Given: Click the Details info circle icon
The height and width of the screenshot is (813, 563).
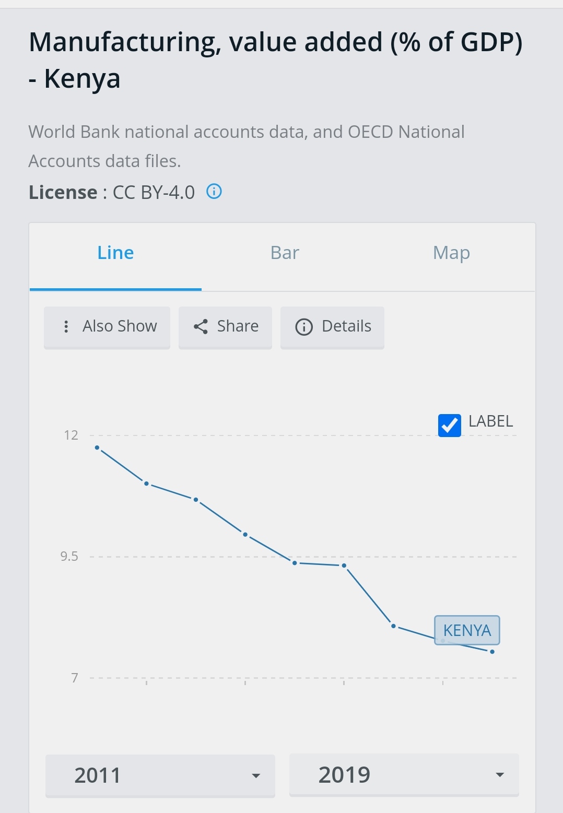Looking at the screenshot, I should coord(304,326).
